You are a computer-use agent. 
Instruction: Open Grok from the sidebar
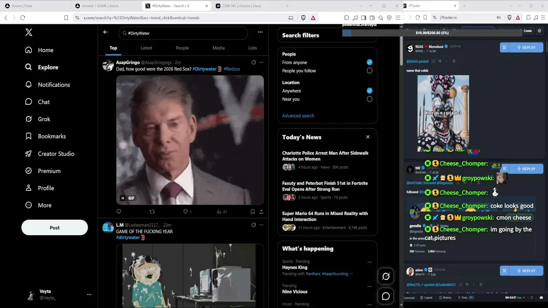click(38, 119)
